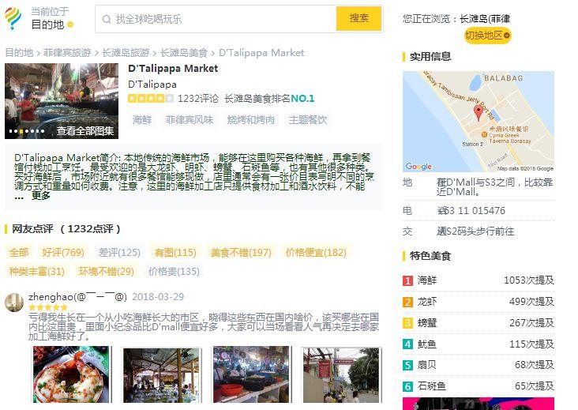Click the number 4 鱿鱼 ranking row

click(479, 344)
